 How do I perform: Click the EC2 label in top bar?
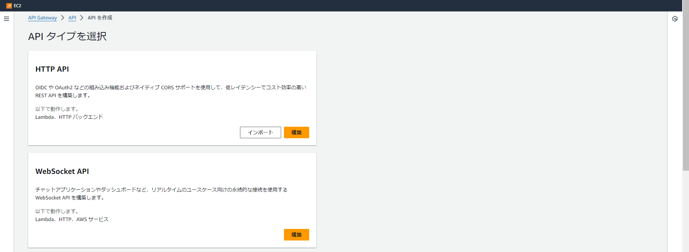(17, 6)
